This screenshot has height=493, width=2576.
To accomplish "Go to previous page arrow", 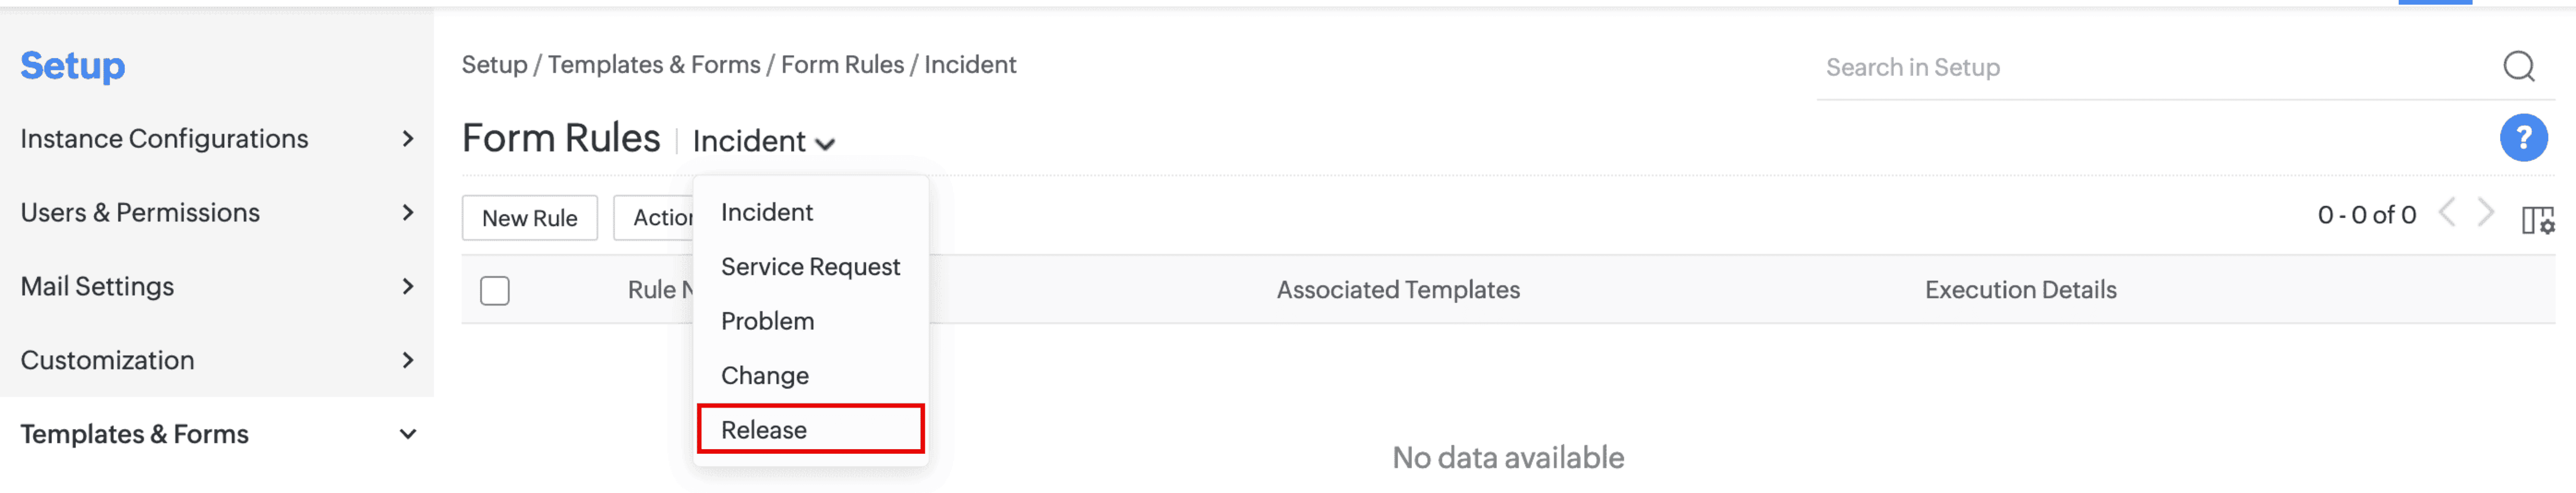I will point(2447,213).
